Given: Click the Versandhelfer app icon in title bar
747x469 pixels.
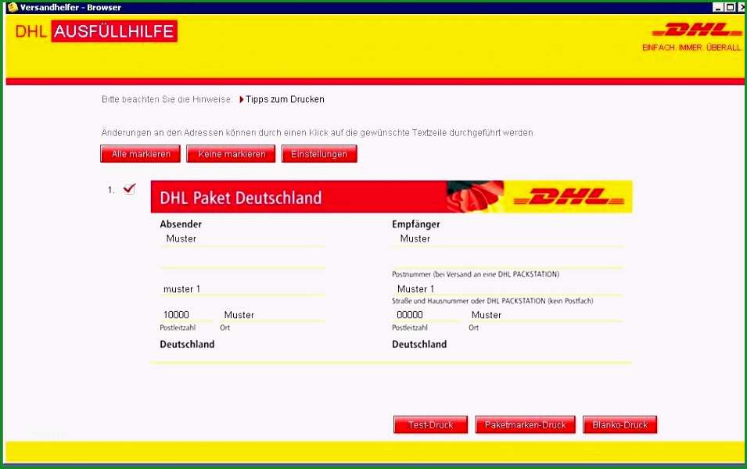Looking at the screenshot, I should pyautogui.click(x=13, y=7).
